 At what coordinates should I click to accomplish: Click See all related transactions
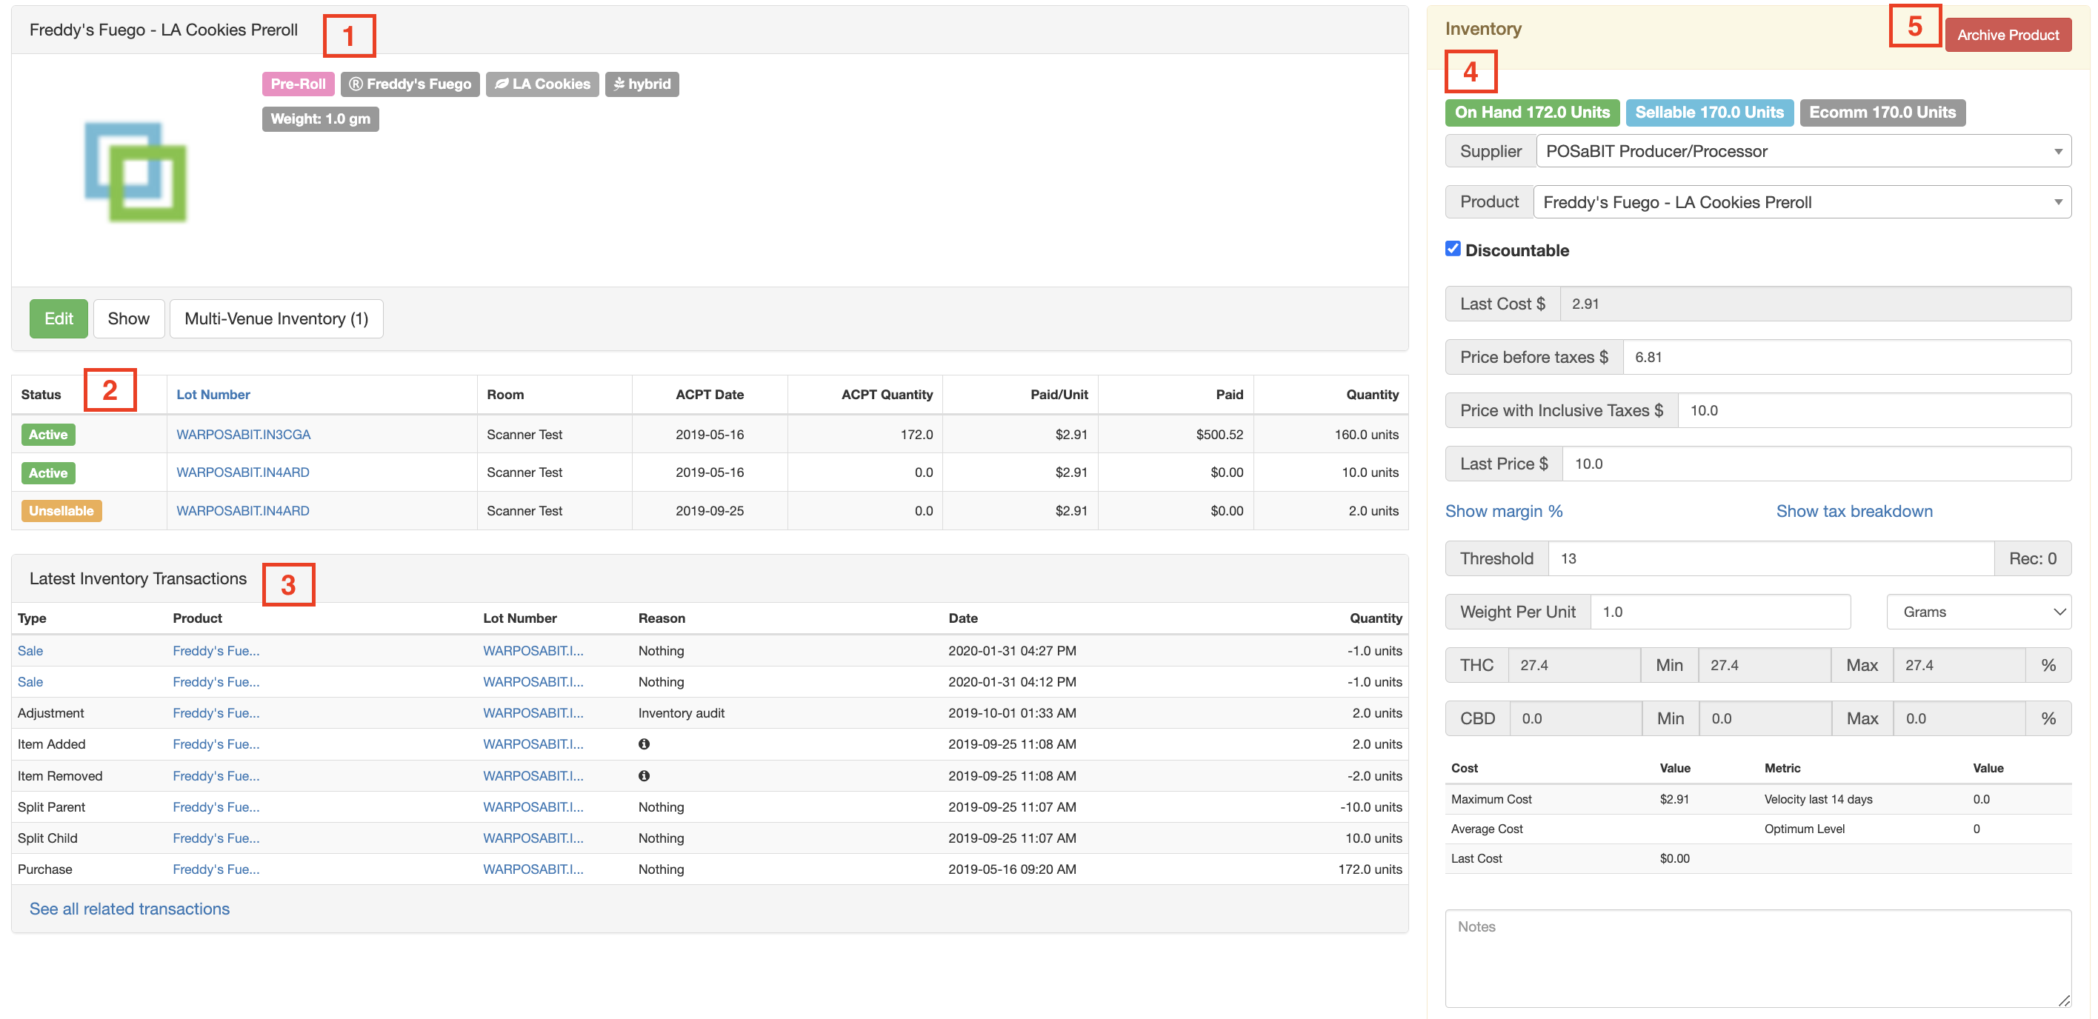point(130,909)
